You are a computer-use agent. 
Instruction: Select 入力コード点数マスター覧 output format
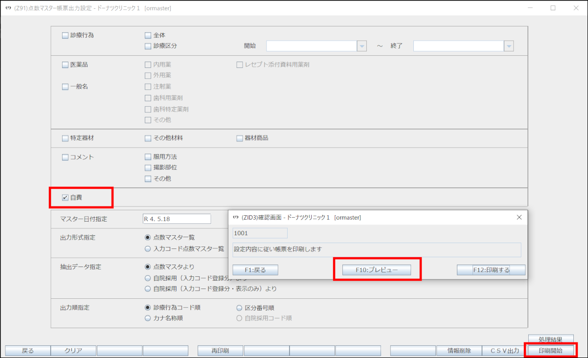(148, 248)
